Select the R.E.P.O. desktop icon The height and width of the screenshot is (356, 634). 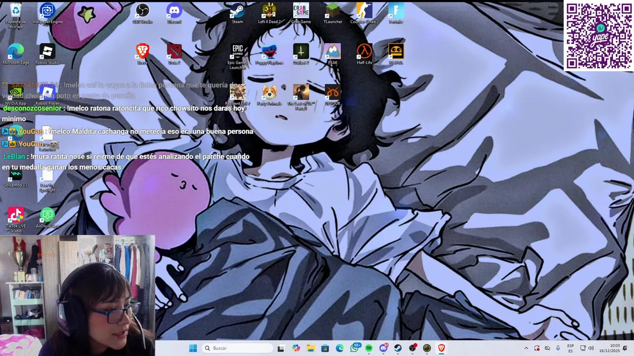(x=396, y=54)
